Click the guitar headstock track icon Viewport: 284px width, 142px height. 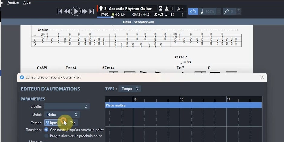point(101,8)
